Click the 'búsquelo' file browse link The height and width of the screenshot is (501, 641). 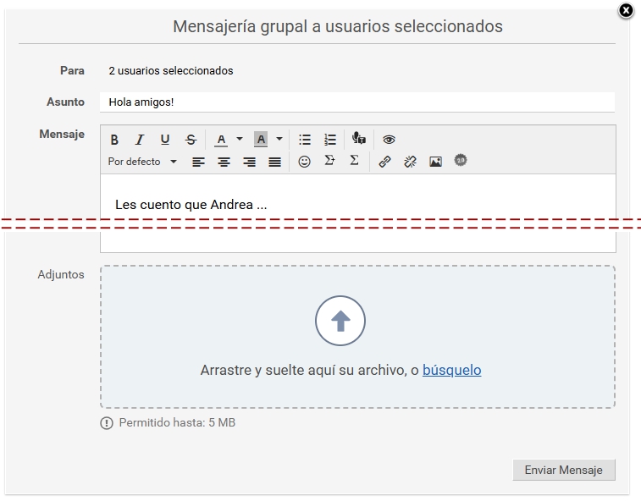(x=451, y=370)
